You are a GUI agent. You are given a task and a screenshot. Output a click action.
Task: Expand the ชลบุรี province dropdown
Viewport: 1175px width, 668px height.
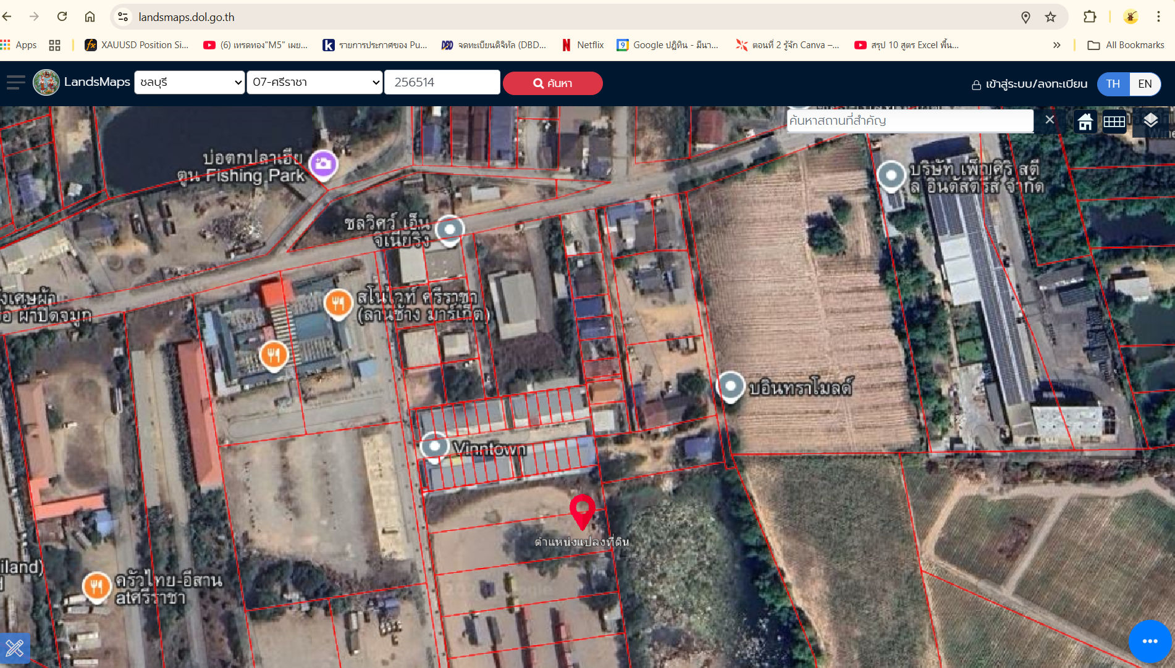[190, 82]
